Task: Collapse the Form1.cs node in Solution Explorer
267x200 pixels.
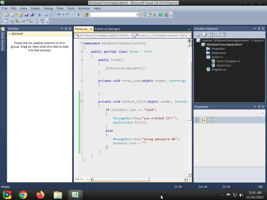Action: [x=202, y=57]
